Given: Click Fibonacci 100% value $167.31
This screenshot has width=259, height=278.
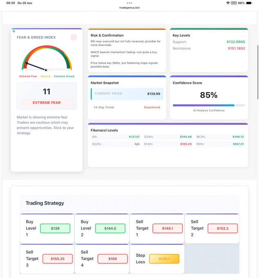Looking at the screenshot, I should (238, 144).
